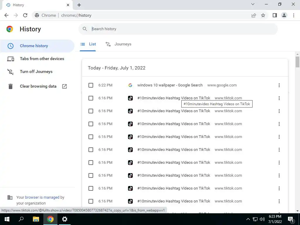Click the clock icon beside Chrome history
Image resolution: width=300 pixels, height=225 pixels.
[x=11, y=46]
